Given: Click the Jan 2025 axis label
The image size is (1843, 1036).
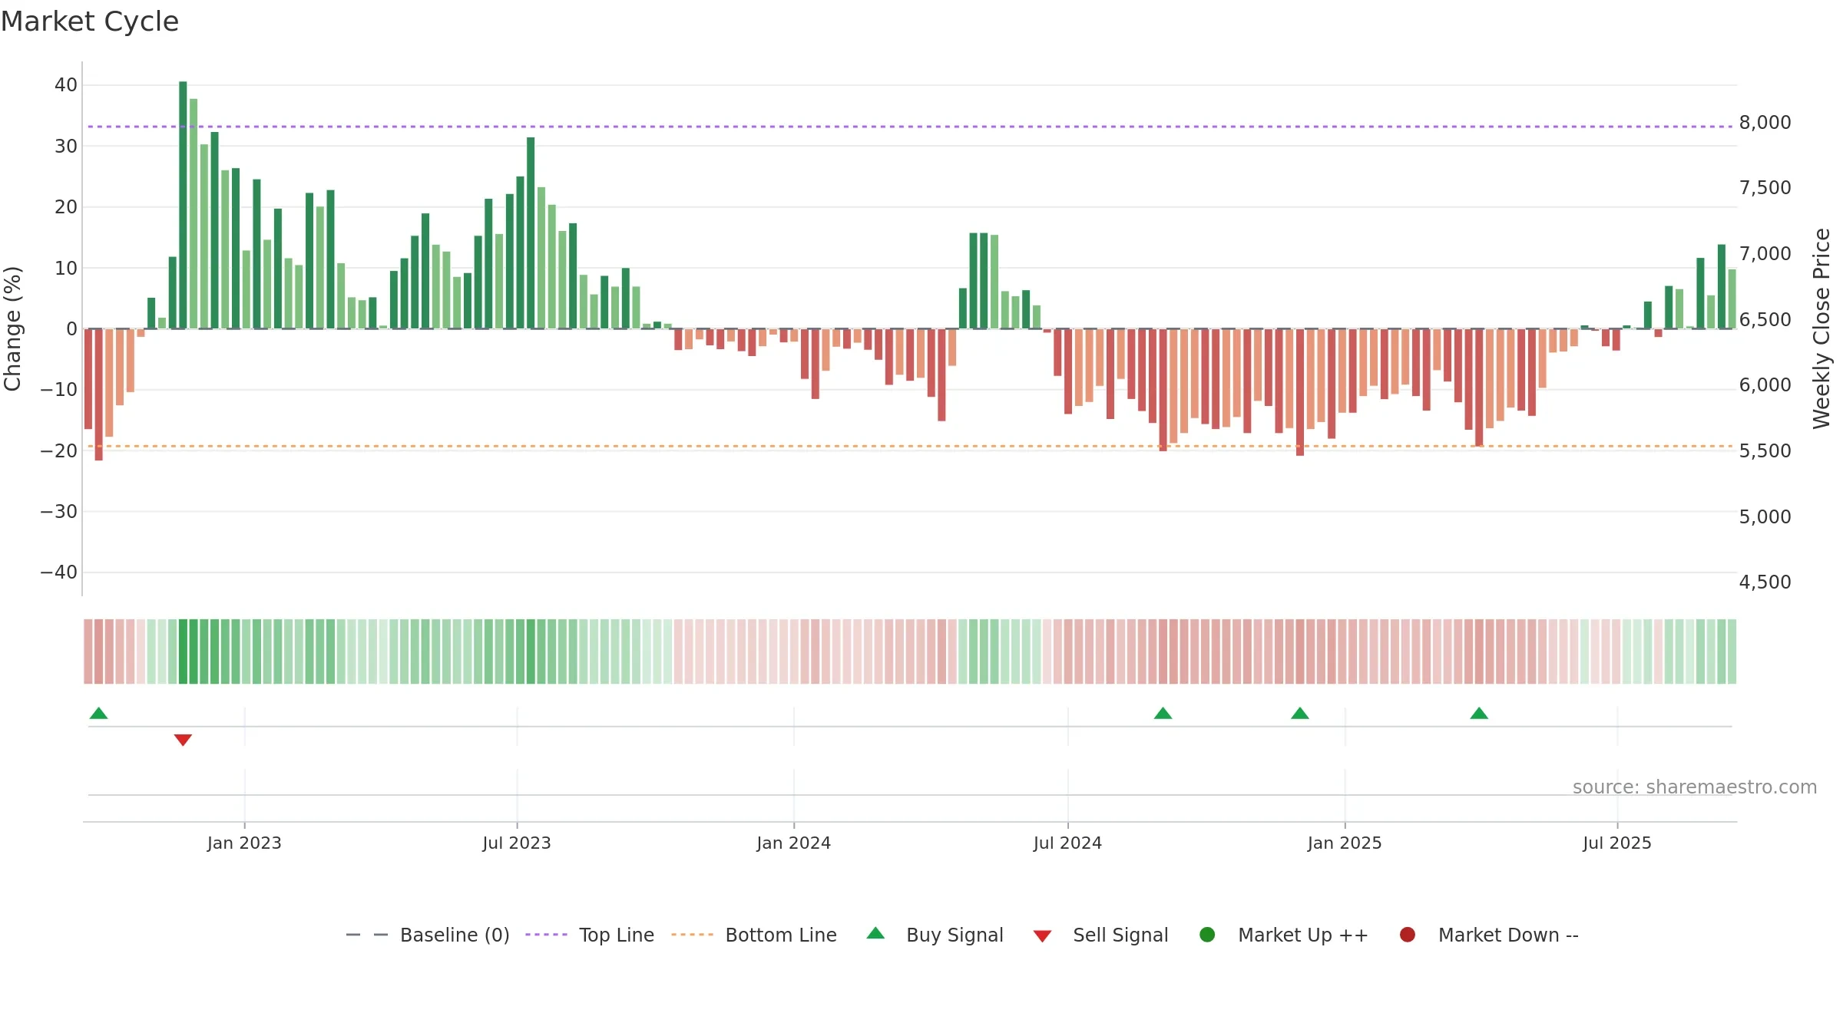Looking at the screenshot, I should (x=1345, y=843).
